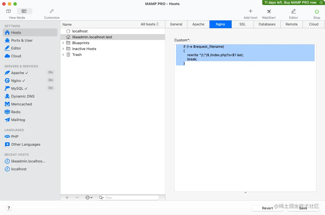Screen dimensions: 325x215
Task: Click the Save button
Action: click(303, 208)
